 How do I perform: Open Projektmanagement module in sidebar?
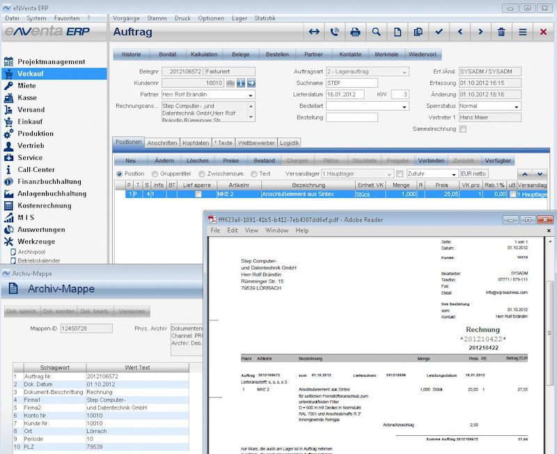51,61
